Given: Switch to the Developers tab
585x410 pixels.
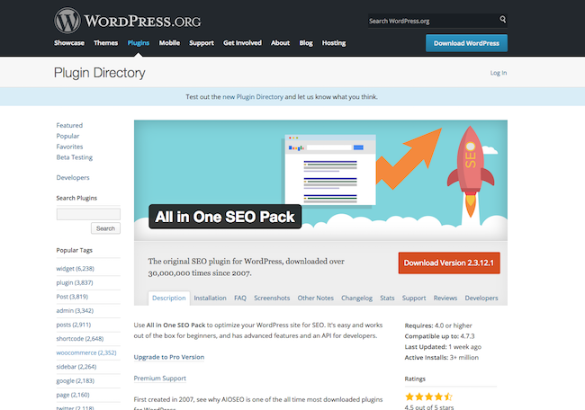Looking at the screenshot, I should coord(481,299).
